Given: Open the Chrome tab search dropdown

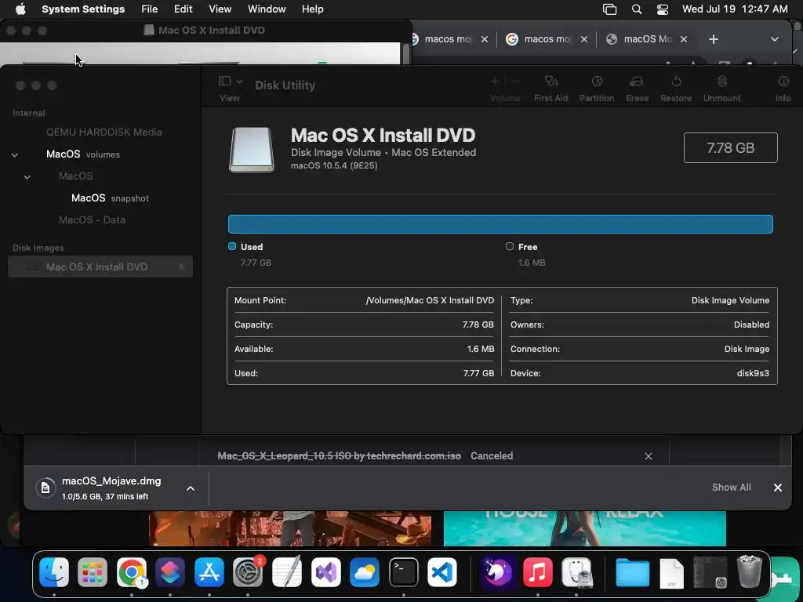Looking at the screenshot, I should 774,39.
